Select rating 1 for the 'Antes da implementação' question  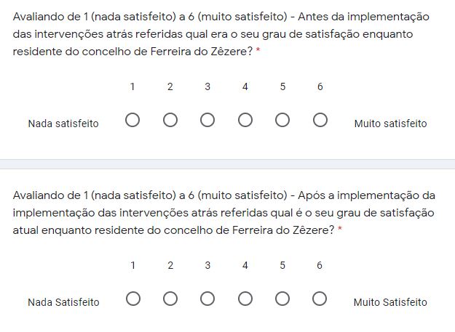pos(132,121)
